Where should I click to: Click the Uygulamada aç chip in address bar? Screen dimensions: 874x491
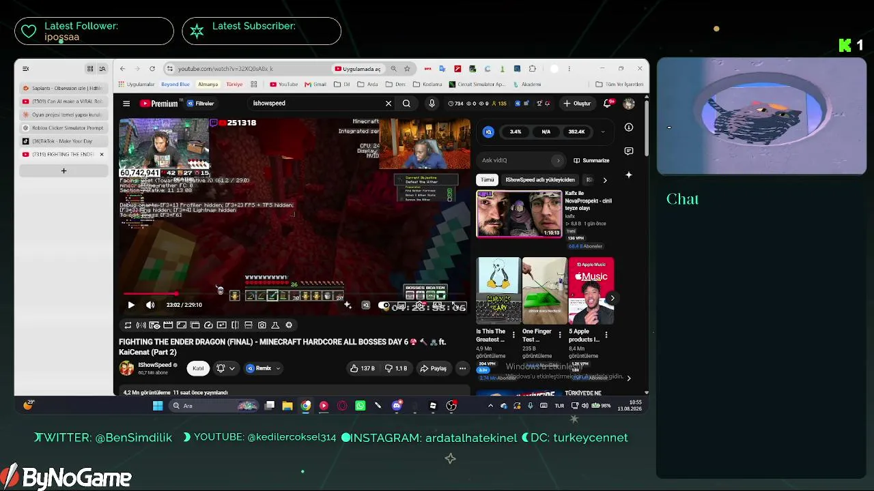358,69
